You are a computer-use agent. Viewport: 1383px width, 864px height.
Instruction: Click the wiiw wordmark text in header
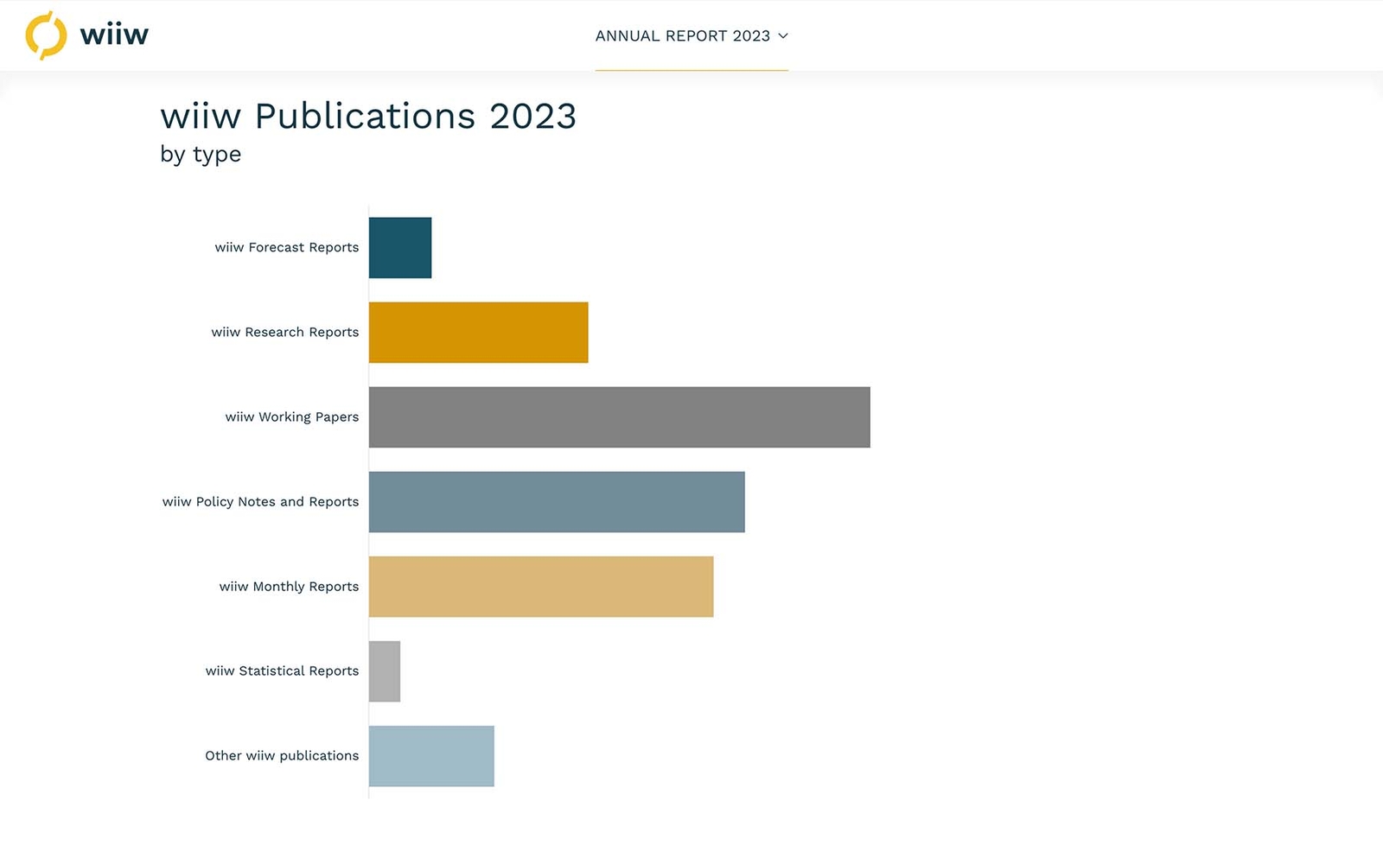coord(114,35)
